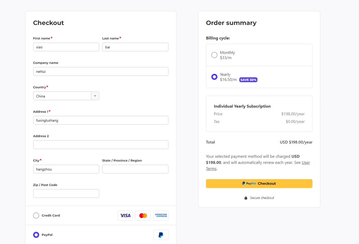Screen dimensions: 359x244
Task: Click the Visa card icon
Action: coord(125,216)
